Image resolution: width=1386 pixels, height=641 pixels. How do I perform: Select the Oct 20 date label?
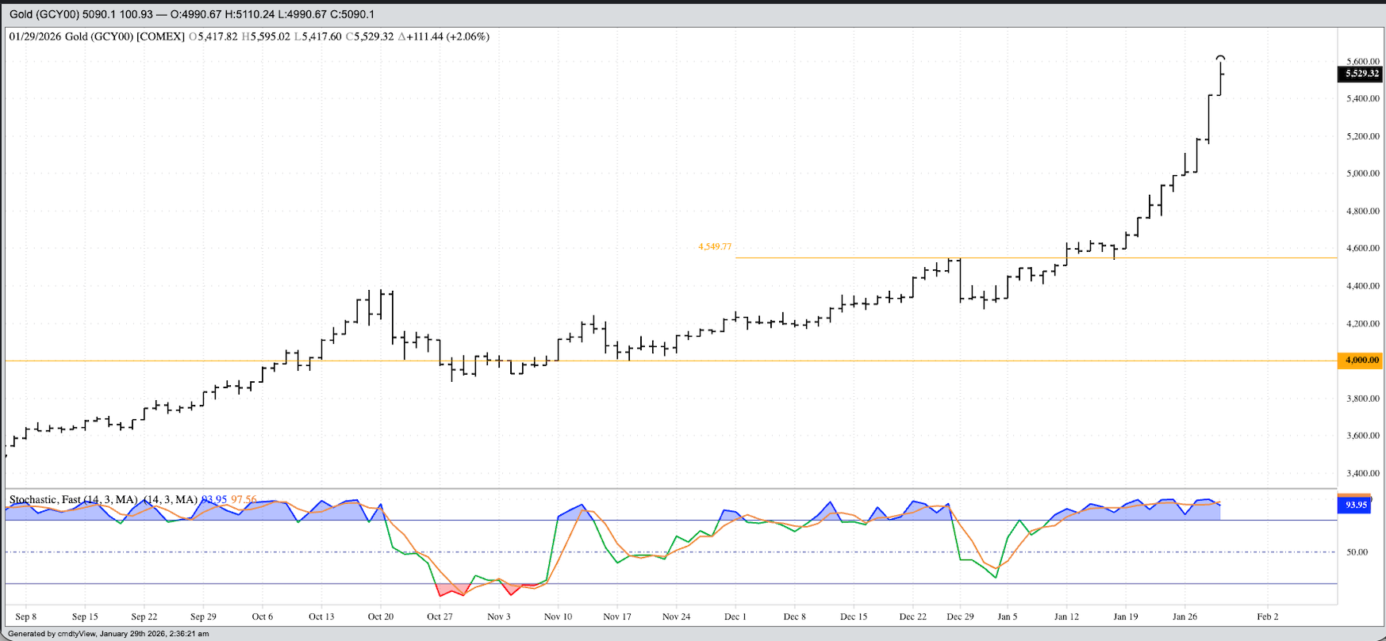click(380, 616)
